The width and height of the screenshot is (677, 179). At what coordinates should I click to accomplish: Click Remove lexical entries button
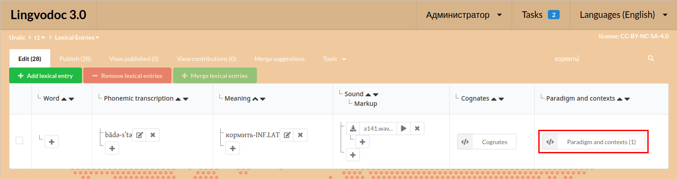click(x=127, y=75)
